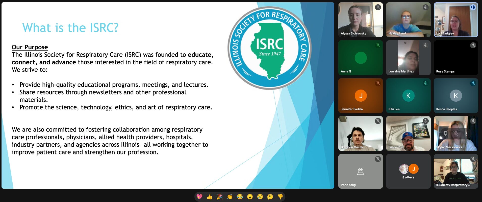This screenshot has height=202, width=482.
Task: Open the 8 others participants tile
Action: click(408, 171)
